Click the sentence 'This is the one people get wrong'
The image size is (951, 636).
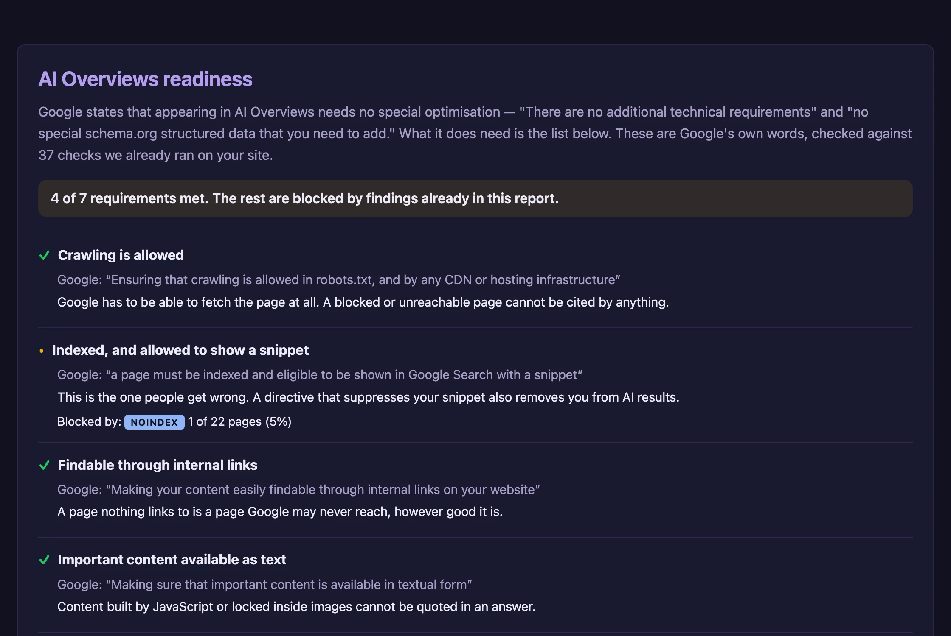click(368, 397)
